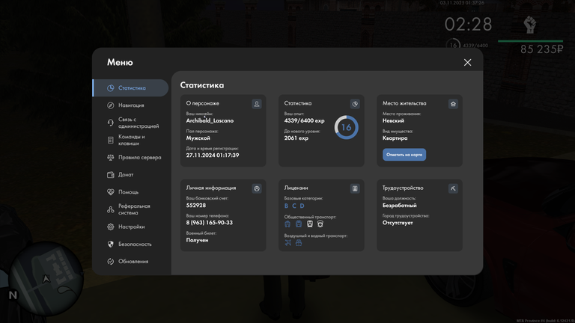Screen dimensions: 575x323
Task: Click the HUD level circle near 4339/6400
Action: pyautogui.click(x=453, y=45)
